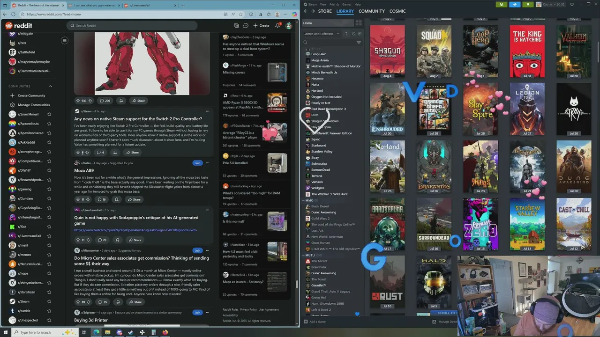
Task: Favorite r/Gundam with its star
Action: tap(49, 198)
